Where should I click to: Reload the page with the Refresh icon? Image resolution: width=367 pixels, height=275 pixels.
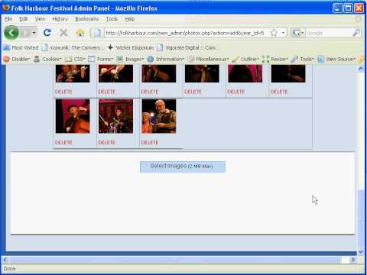[x=47, y=33]
